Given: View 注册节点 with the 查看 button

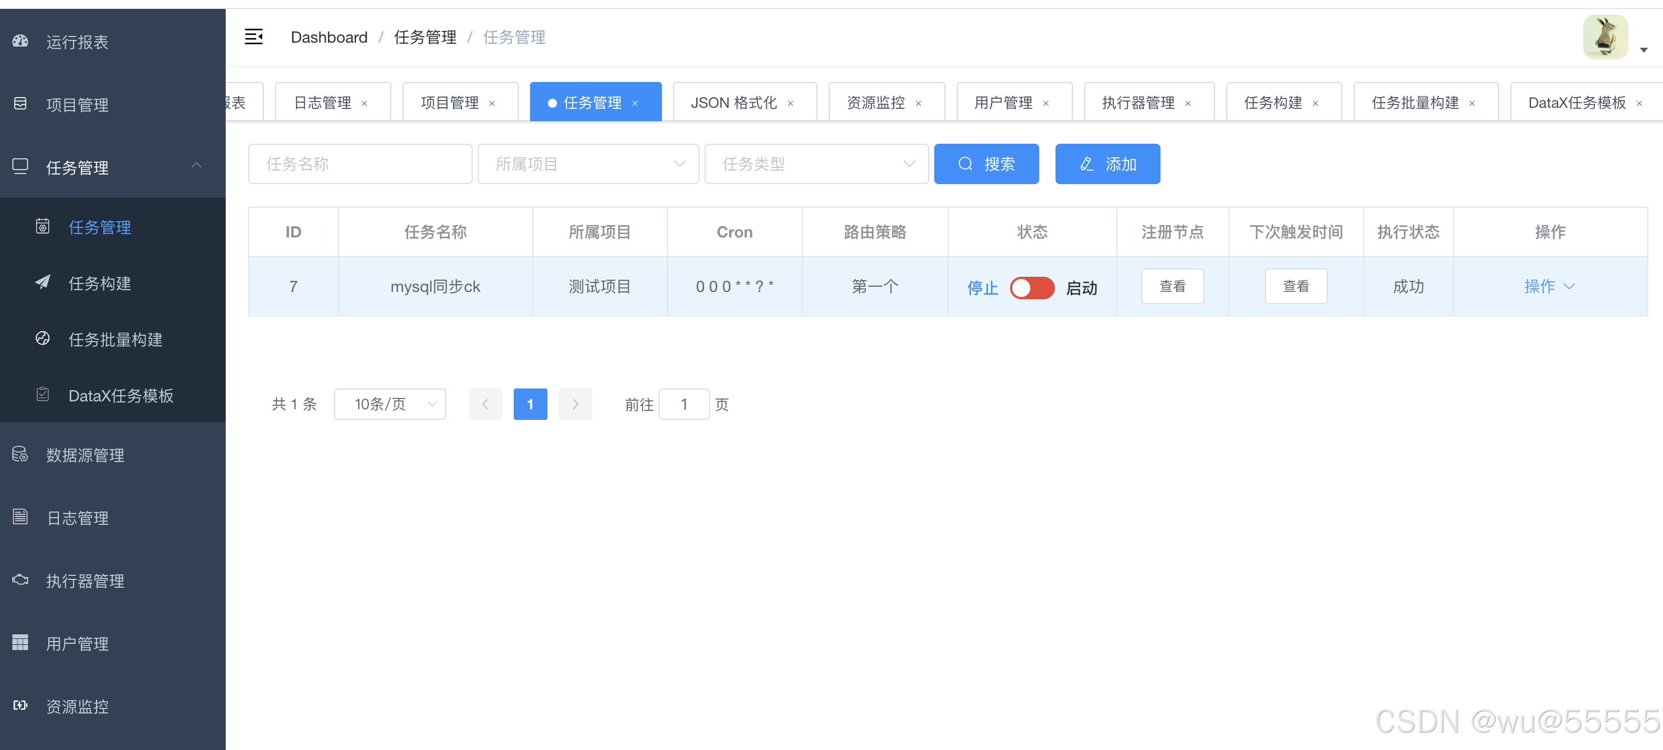Looking at the screenshot, I should [1172, 286].
